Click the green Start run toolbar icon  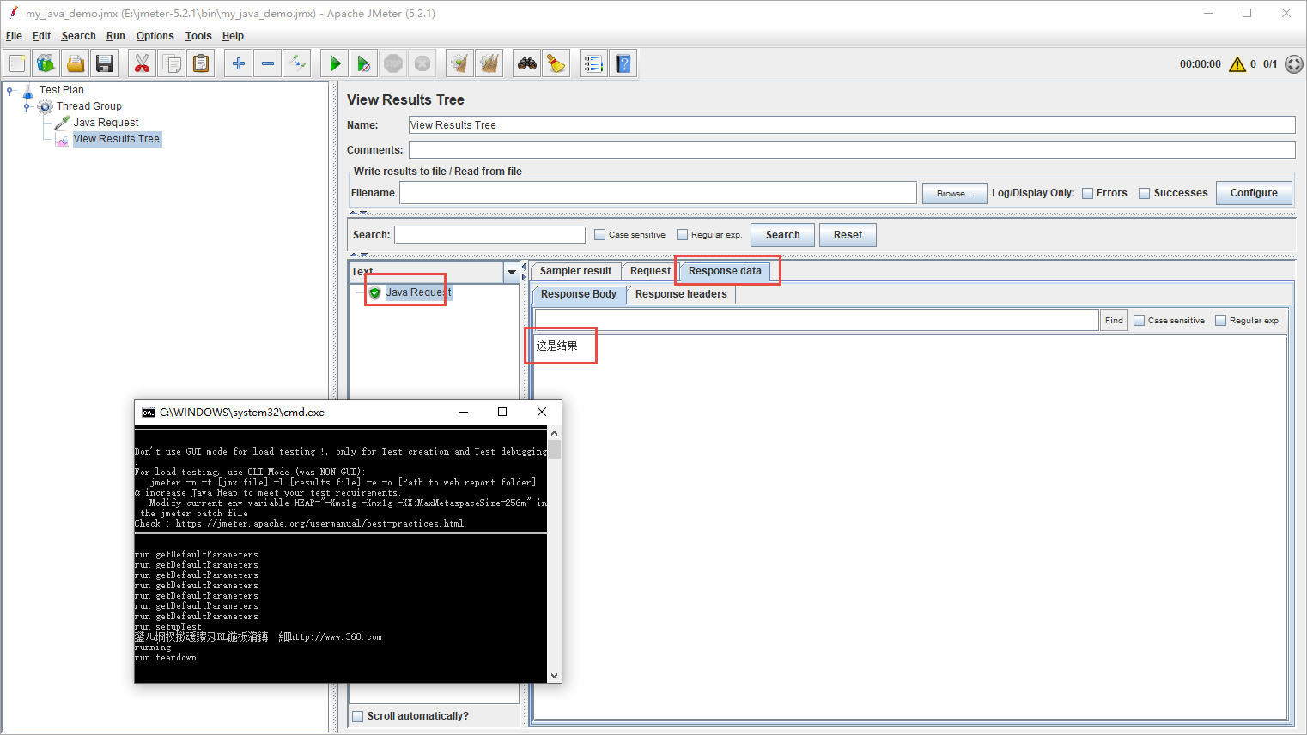(x=335, y=63)
